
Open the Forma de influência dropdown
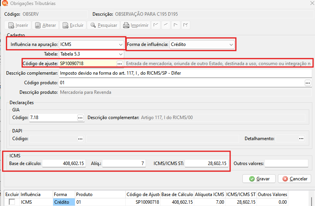(202, 44)
